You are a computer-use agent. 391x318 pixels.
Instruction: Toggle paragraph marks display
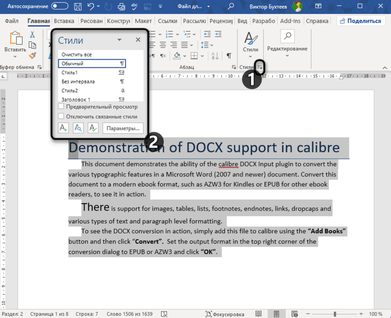[229, 55]
